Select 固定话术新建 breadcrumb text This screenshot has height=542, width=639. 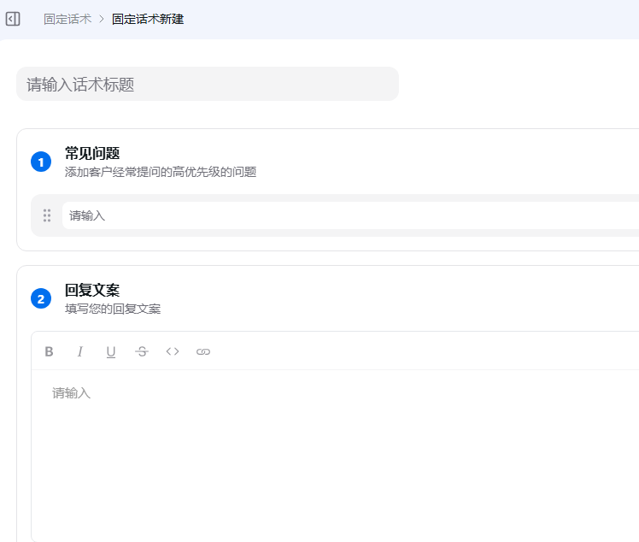[148, 19]
